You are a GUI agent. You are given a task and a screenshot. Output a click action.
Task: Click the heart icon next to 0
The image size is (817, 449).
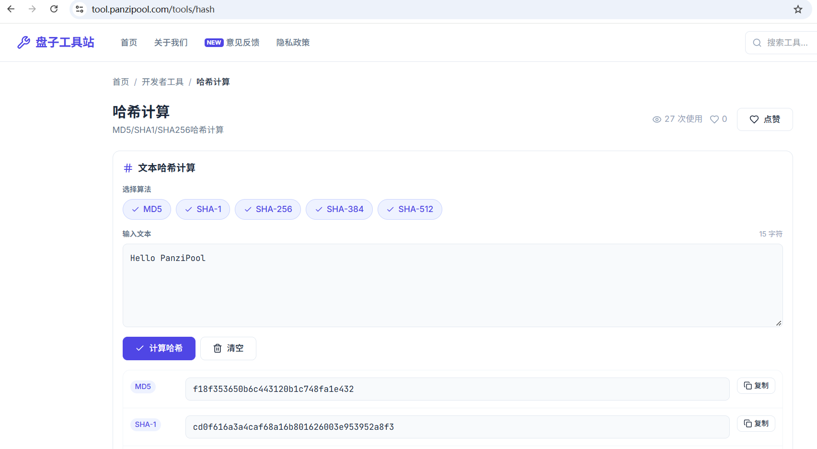tap(714, 119)
